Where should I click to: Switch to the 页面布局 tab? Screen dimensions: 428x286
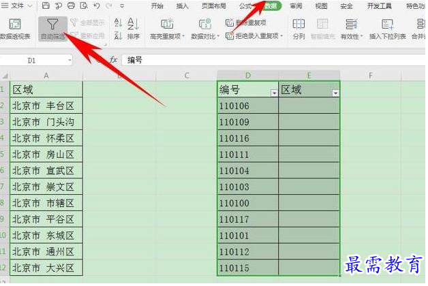214,6
